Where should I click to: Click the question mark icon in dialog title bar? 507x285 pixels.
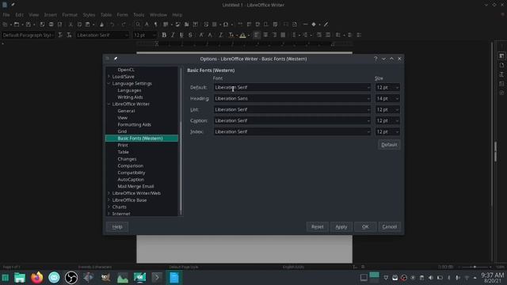tap(375, 59)
